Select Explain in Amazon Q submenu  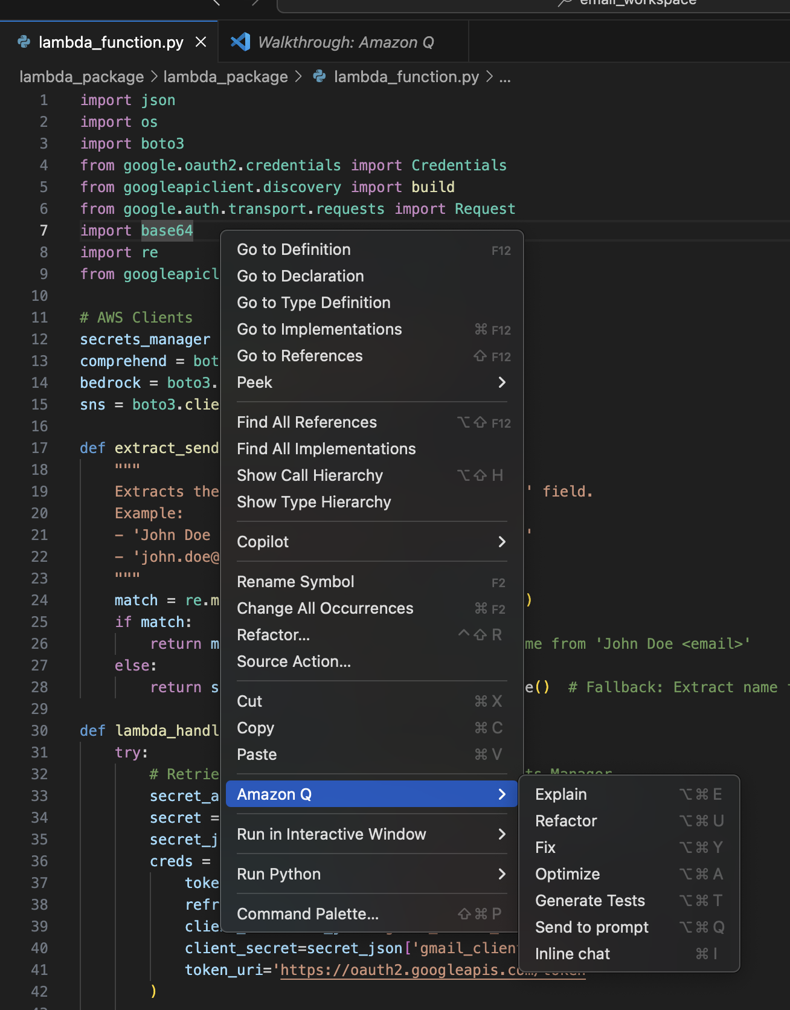pos(560,794)
